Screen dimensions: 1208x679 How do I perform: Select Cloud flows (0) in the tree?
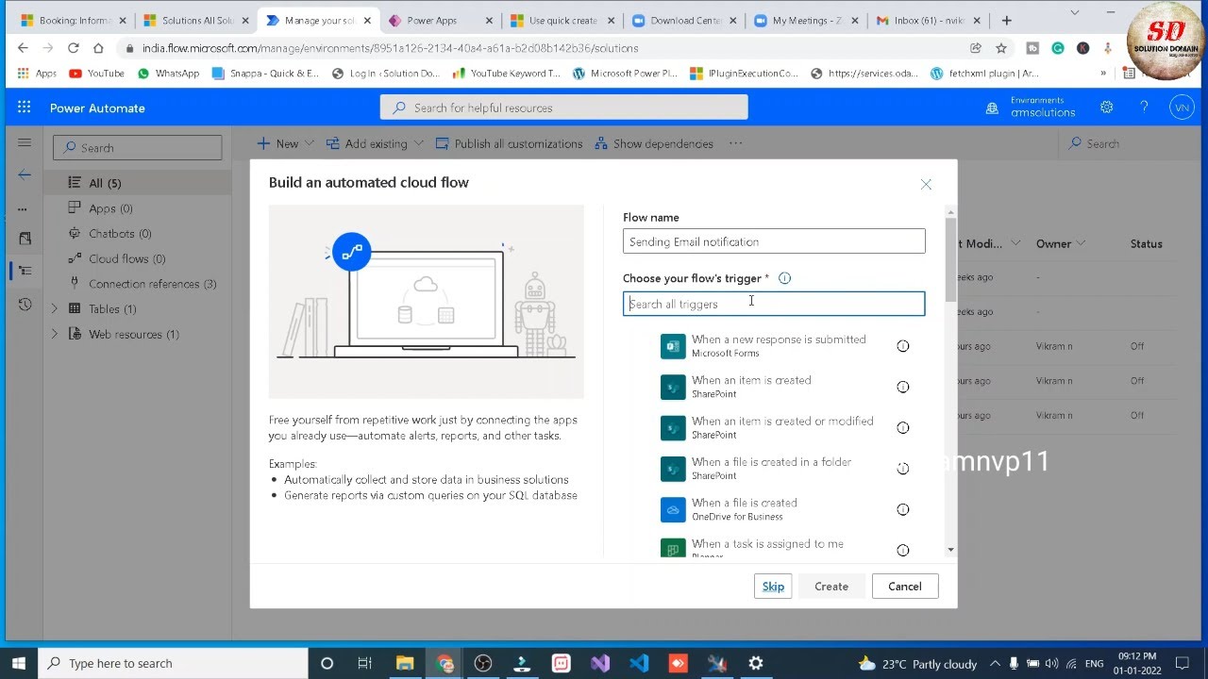pos(137,258)
